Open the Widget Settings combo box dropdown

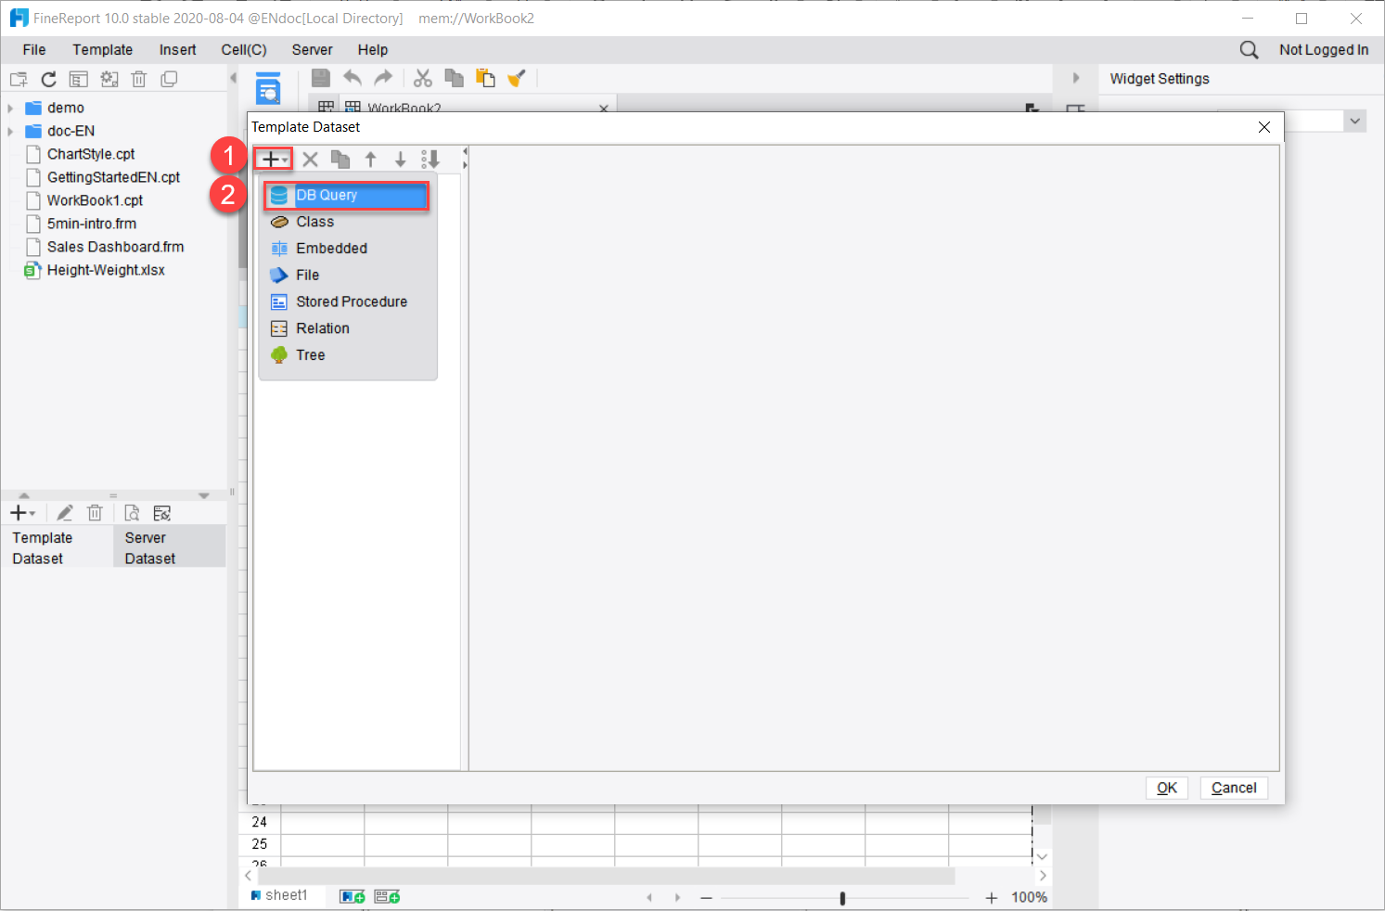1355,122
